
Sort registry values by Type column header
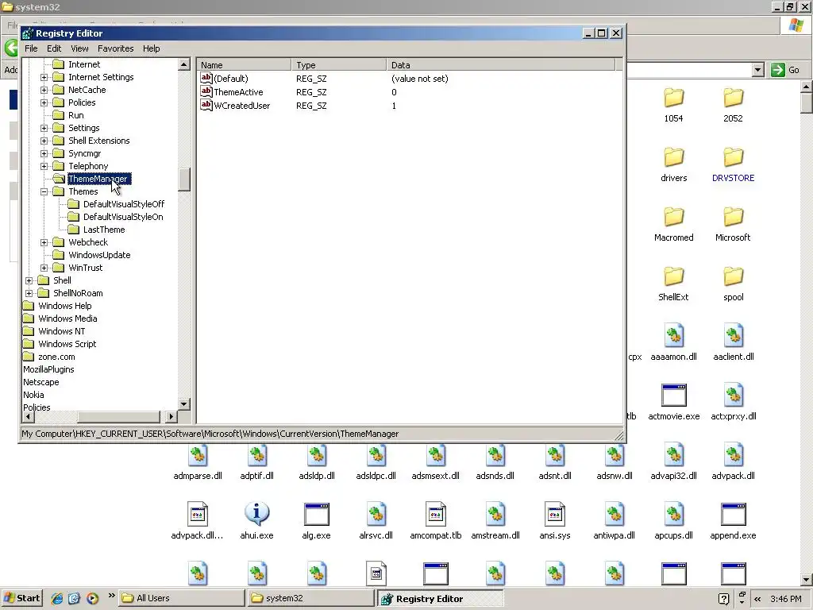(x=338, y=65)
